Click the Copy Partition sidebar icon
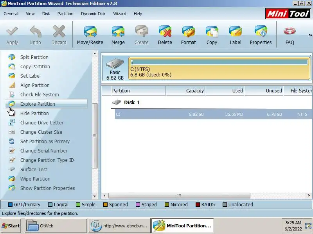Screen dimensions: 313x234 12,66
